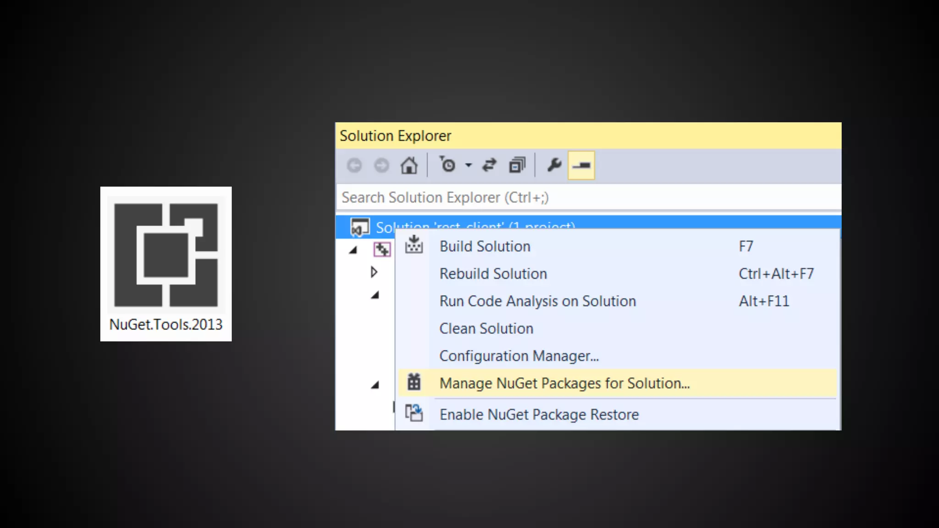The image size is (939, 528).
Task: Click Enable NuGet Package Restore
Action: click(539, 415)
